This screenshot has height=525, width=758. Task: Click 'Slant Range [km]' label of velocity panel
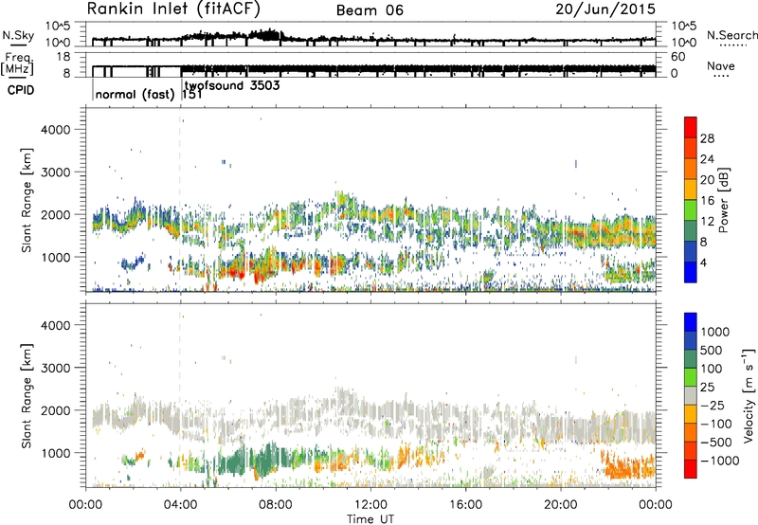tap(27, 395)
